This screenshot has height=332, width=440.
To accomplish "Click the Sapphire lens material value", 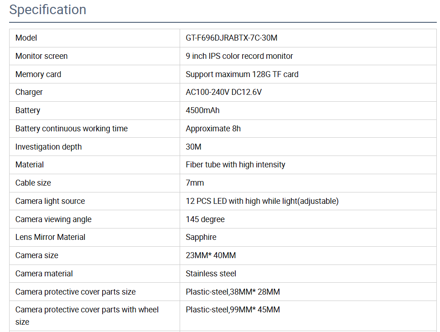I will (x=201, y=237).
